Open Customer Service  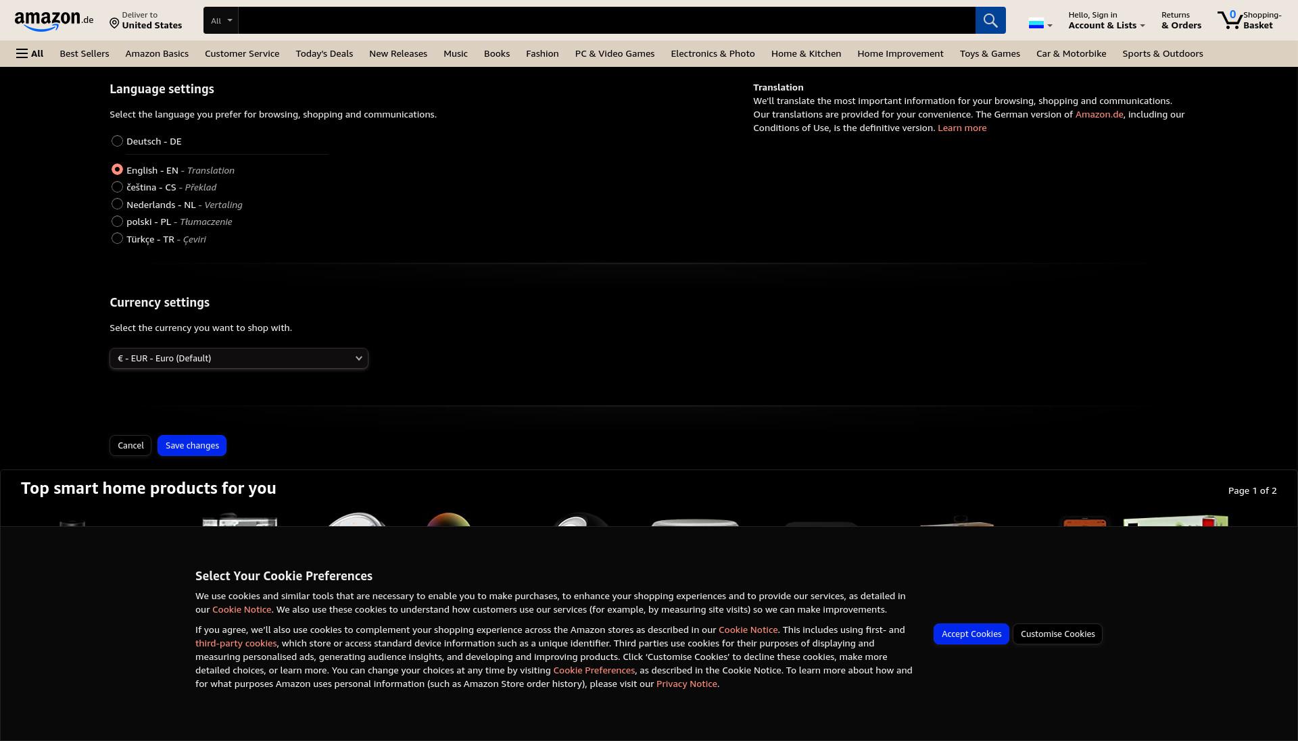[242, 53]
